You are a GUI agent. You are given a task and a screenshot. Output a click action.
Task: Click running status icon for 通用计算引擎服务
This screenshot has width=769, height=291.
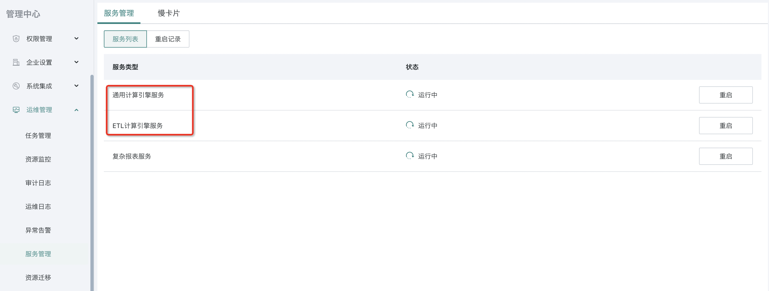coord(410,95)
